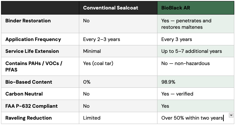Image resolution: width=236 pixels, height=125 pixels.
Task: Click the Contains PAHs / VOCs / PFAS cell
Action: (x=40, y=66)
